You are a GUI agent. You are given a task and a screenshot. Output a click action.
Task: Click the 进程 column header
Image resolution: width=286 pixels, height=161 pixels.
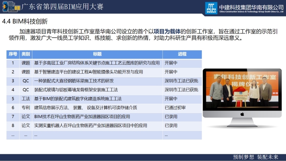point(182,54)
